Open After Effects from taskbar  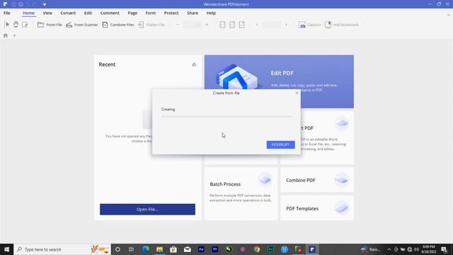pos(201,249)
